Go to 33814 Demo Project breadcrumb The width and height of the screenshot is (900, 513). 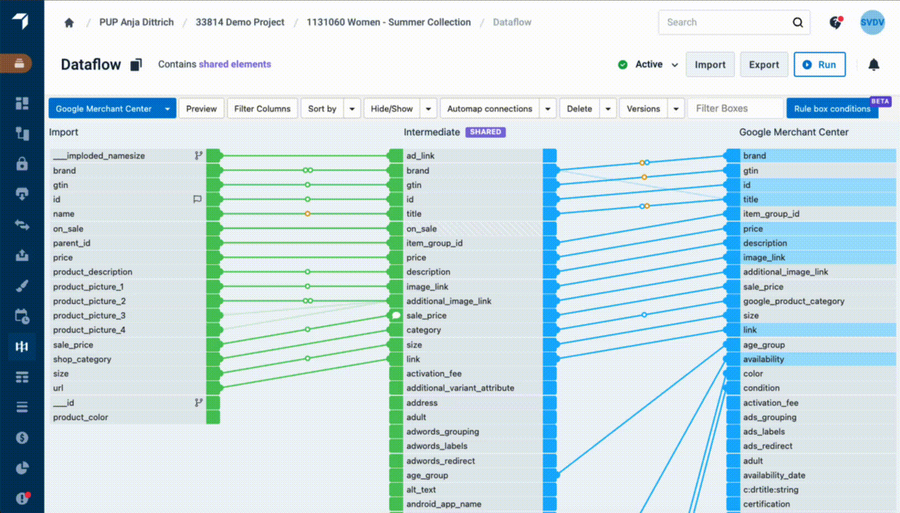pos(240,22)
